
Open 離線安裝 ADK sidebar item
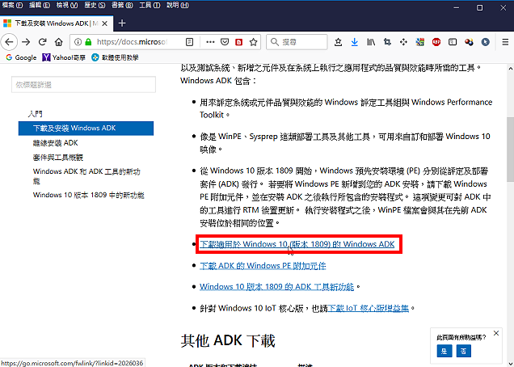coord(56,143)
